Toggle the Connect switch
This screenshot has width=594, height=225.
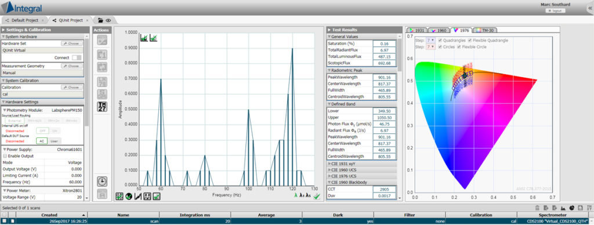click(77, 57)
